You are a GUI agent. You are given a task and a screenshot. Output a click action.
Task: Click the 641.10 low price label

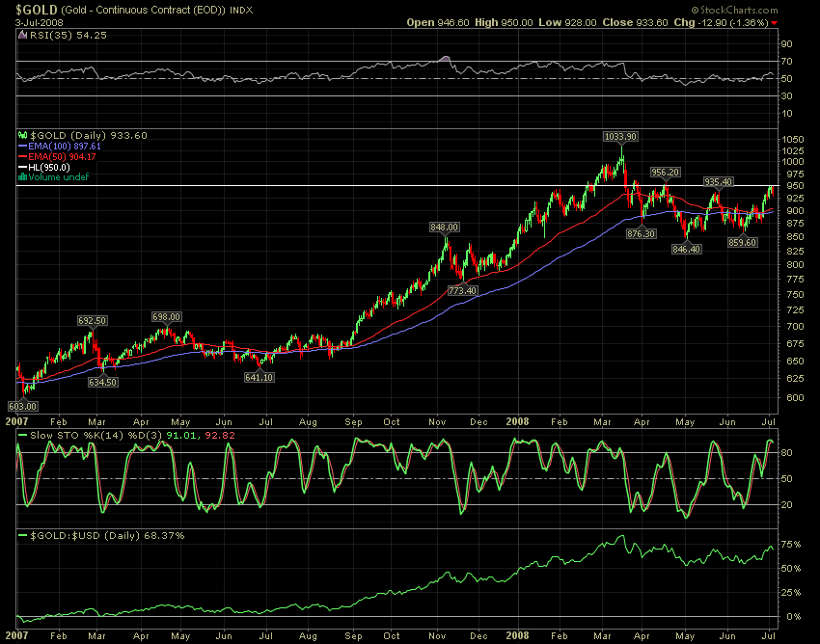pos(259,377)
